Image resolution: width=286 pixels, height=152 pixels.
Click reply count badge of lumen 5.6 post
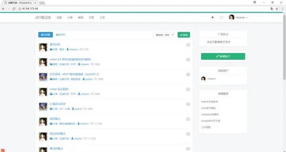point(188,59)
